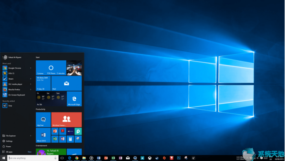This screenshot has height=161, width=285.
Task: Open Task View on taskbar
Action: click(62, 158)
